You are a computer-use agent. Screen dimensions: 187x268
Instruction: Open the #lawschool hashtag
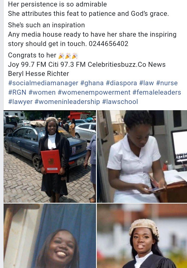[x=120, y=102]
